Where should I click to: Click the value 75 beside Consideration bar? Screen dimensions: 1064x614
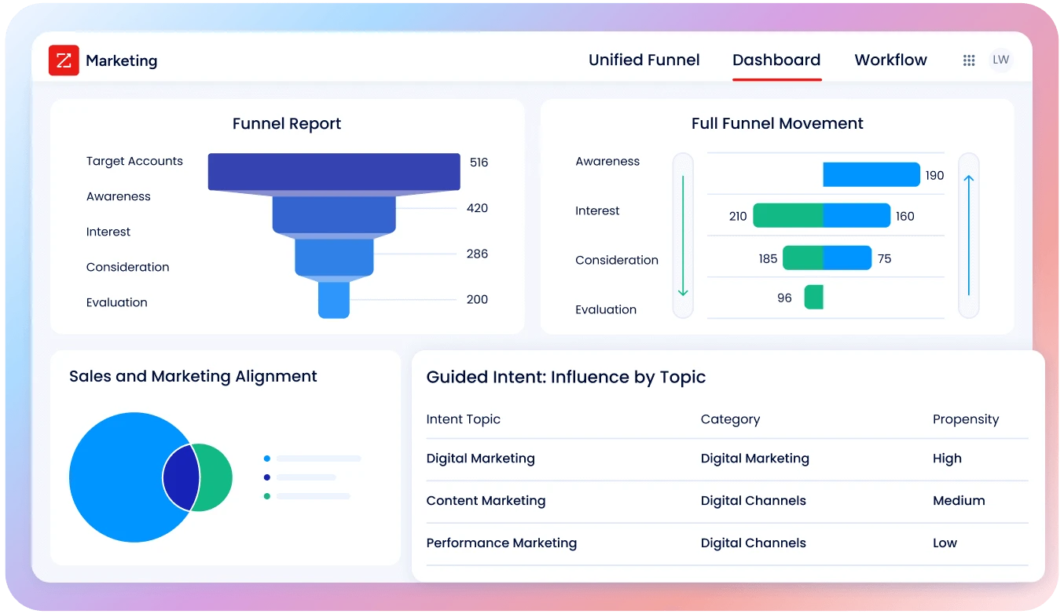point(885,259)
